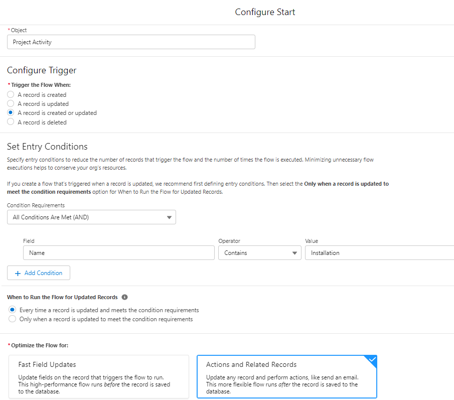Click the Value input containing Installation
454x400 pixels.
pyautogui.click(x=379, y=253)
